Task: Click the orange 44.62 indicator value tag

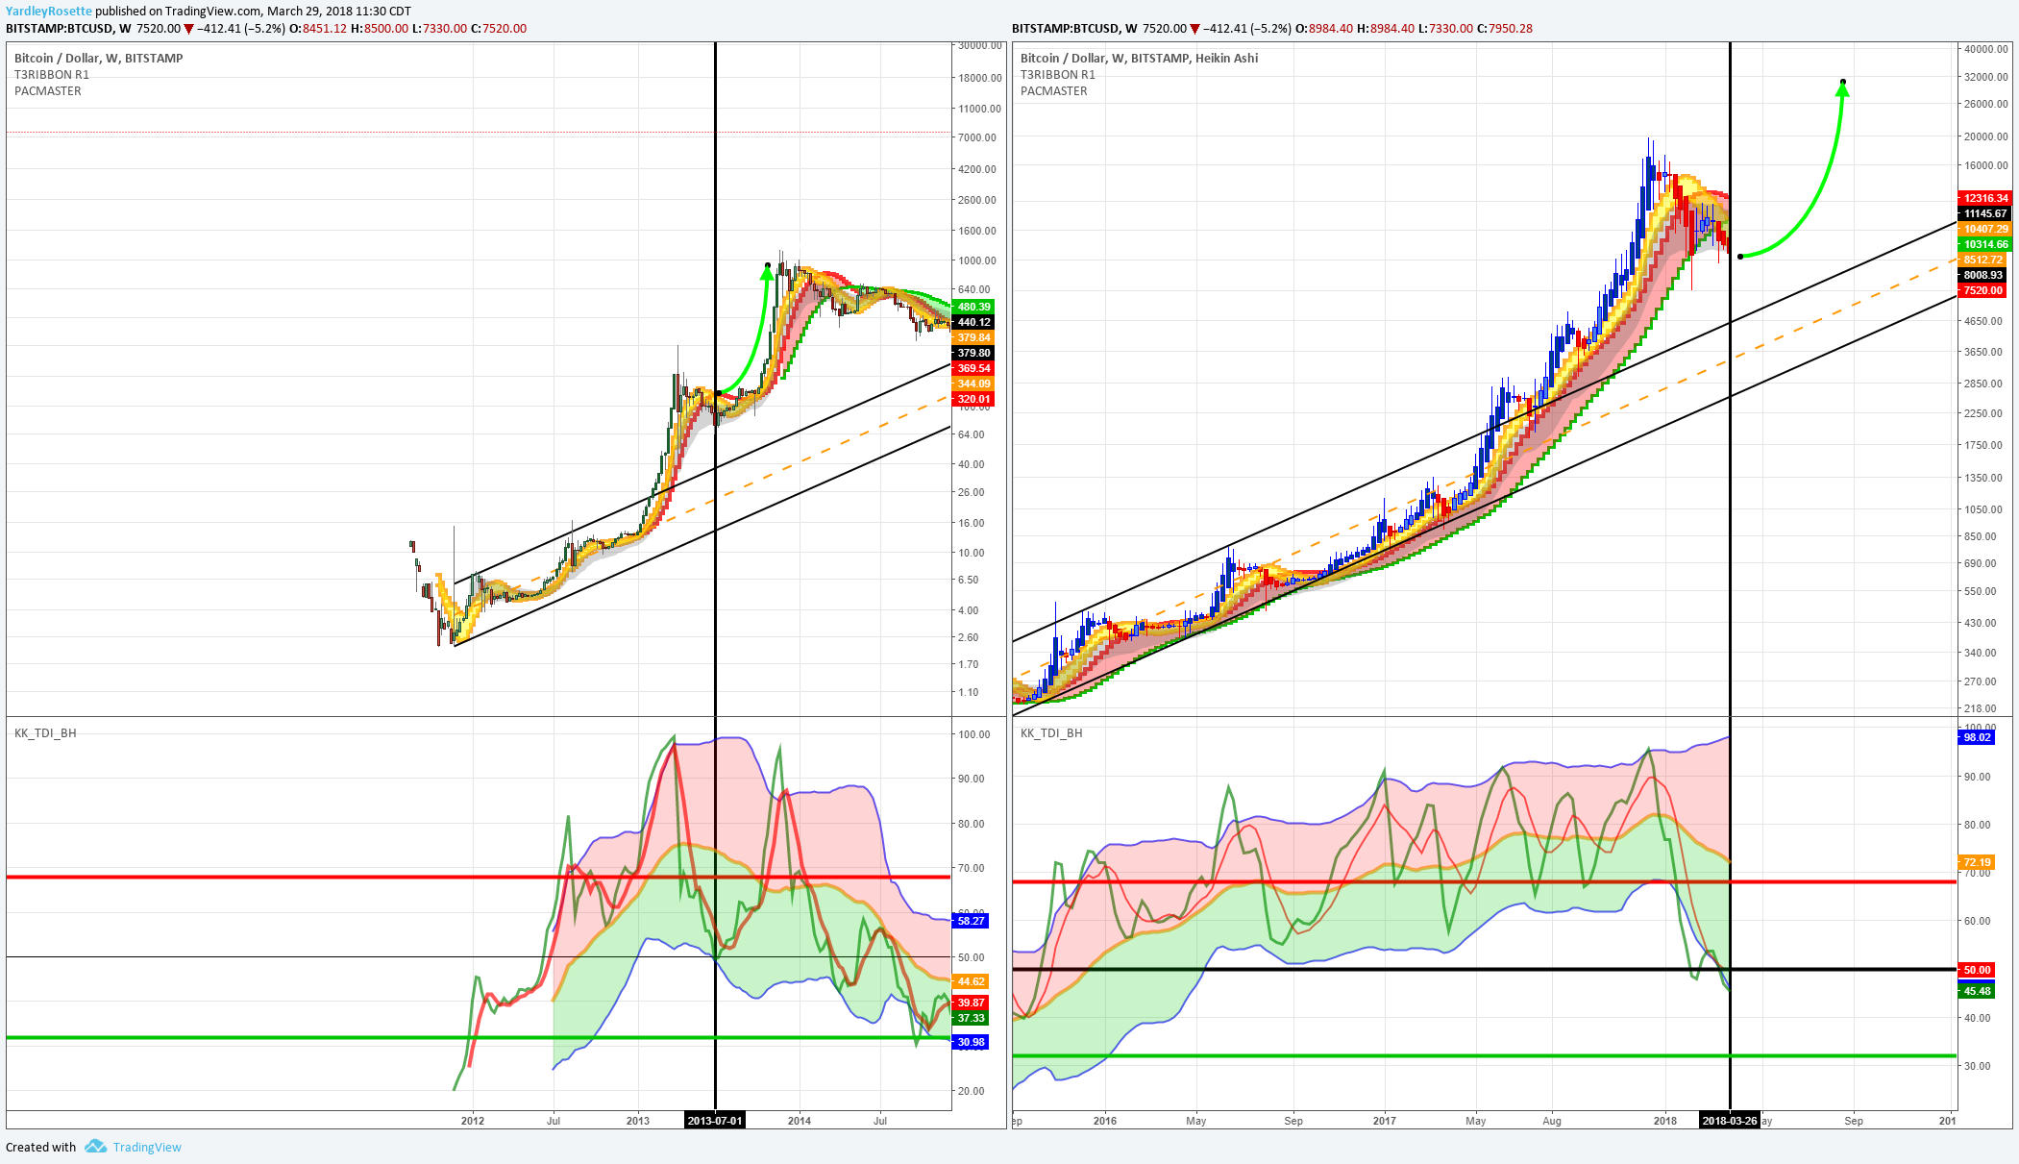Action: click(x=971, y=981)
